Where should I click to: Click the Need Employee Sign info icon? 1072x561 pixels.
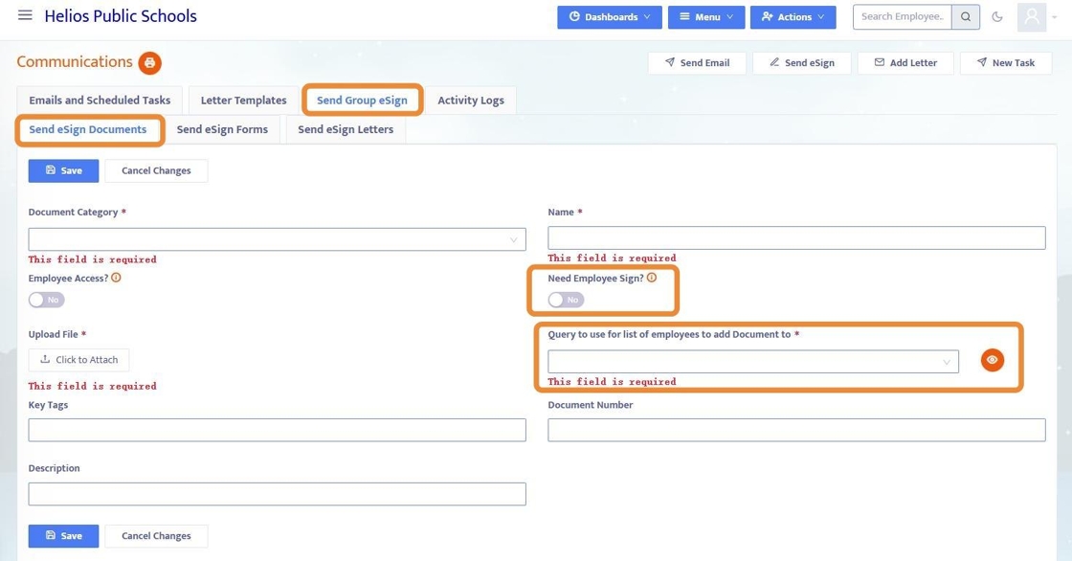pyautogui.click(x=652, y=278)
